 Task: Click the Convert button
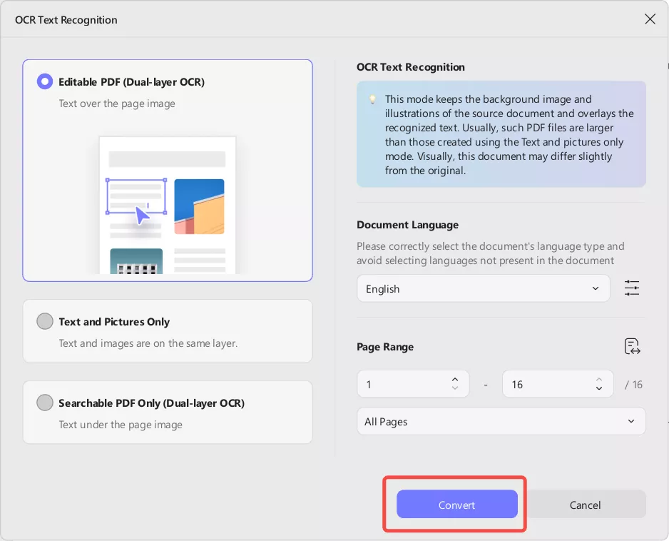(456, 505)
